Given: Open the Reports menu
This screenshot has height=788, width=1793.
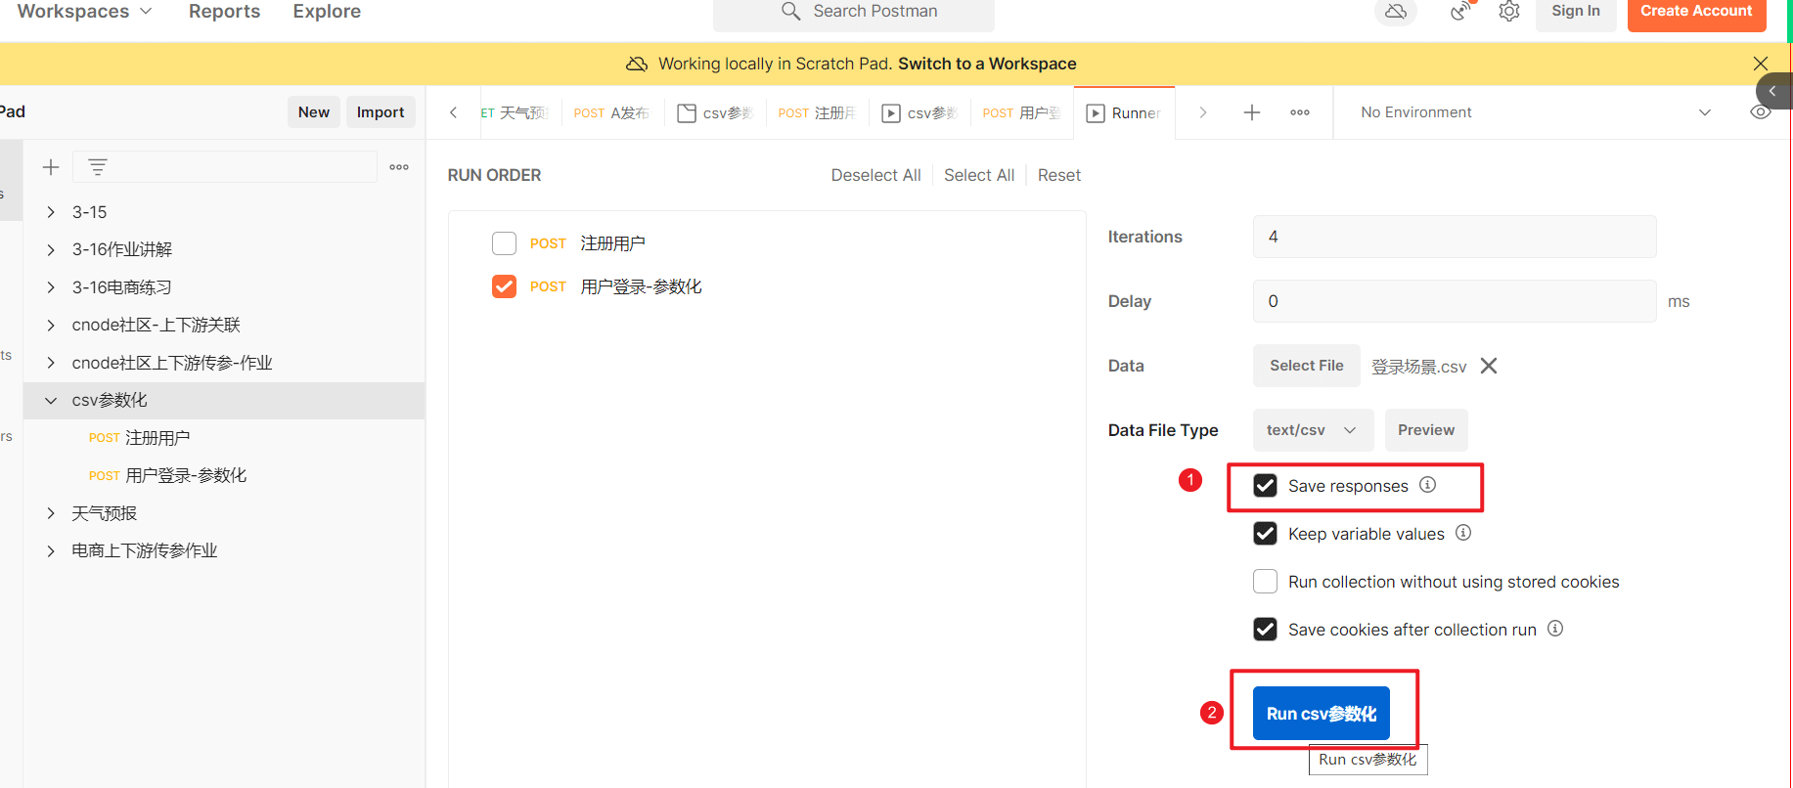Looking at the screenshot, I should tap(224, 12).
